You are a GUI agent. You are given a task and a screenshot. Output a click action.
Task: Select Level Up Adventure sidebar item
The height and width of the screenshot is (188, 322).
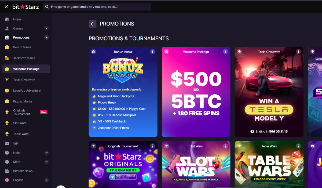27,91
